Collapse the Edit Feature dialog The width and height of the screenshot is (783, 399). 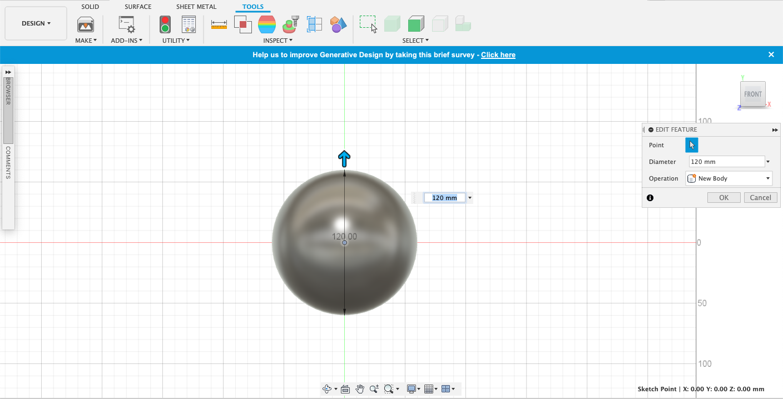pyautogui.click(x=651, y=129)
